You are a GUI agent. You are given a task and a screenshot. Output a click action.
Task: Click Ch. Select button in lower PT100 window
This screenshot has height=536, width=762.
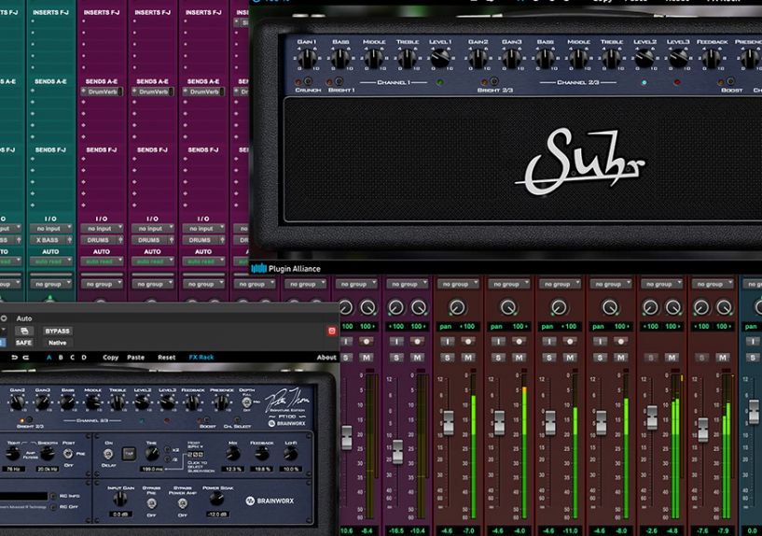point(237,419)
